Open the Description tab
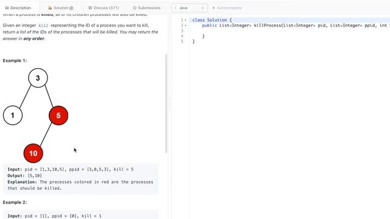The width and height of the screenshot is (390, 219). tap(18, 8)
